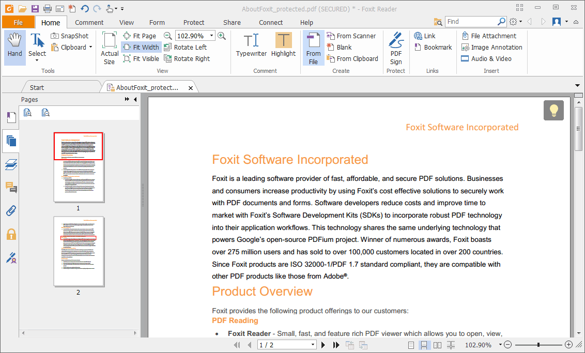Click the Rotate Left button
Image resolution: width=585 pixels, height=353 pixels.
[188, 47]
